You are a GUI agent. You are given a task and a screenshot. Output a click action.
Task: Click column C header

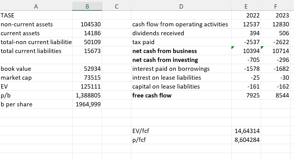(116, 6)
